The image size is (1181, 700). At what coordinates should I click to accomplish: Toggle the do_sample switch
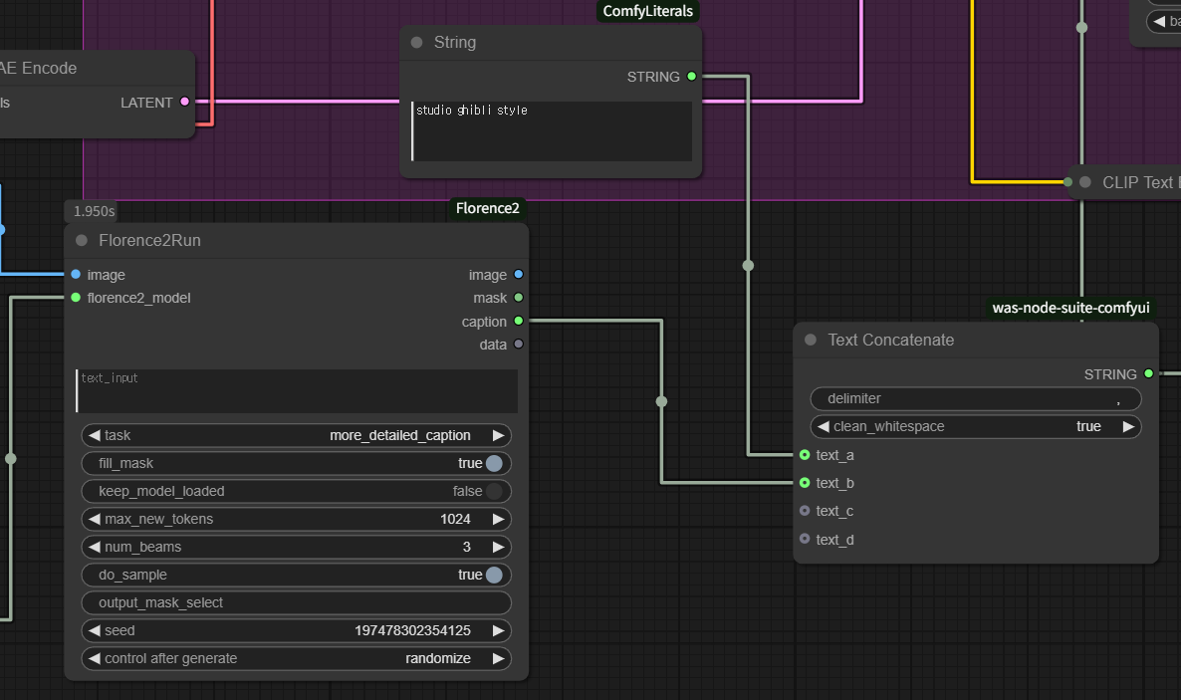(494, 575)
